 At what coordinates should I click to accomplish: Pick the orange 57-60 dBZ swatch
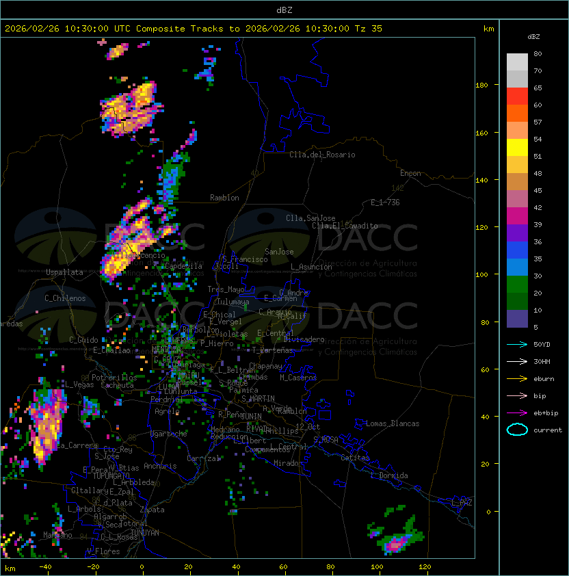coord(517,113)
